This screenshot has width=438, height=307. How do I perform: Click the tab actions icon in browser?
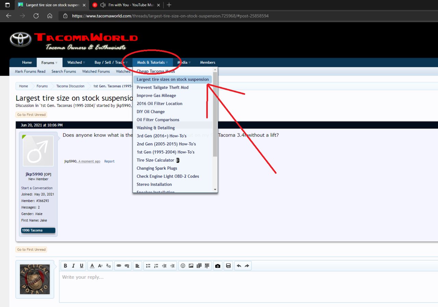7,5
